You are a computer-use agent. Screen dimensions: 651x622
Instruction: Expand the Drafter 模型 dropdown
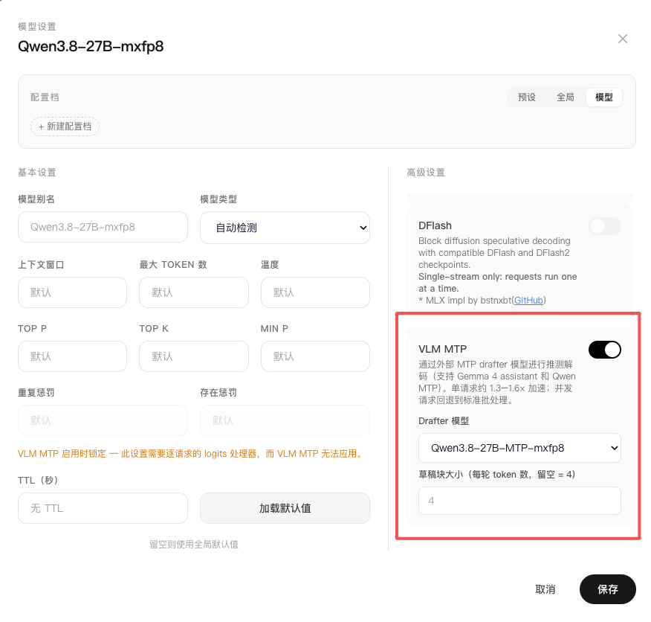click(519, 448)
